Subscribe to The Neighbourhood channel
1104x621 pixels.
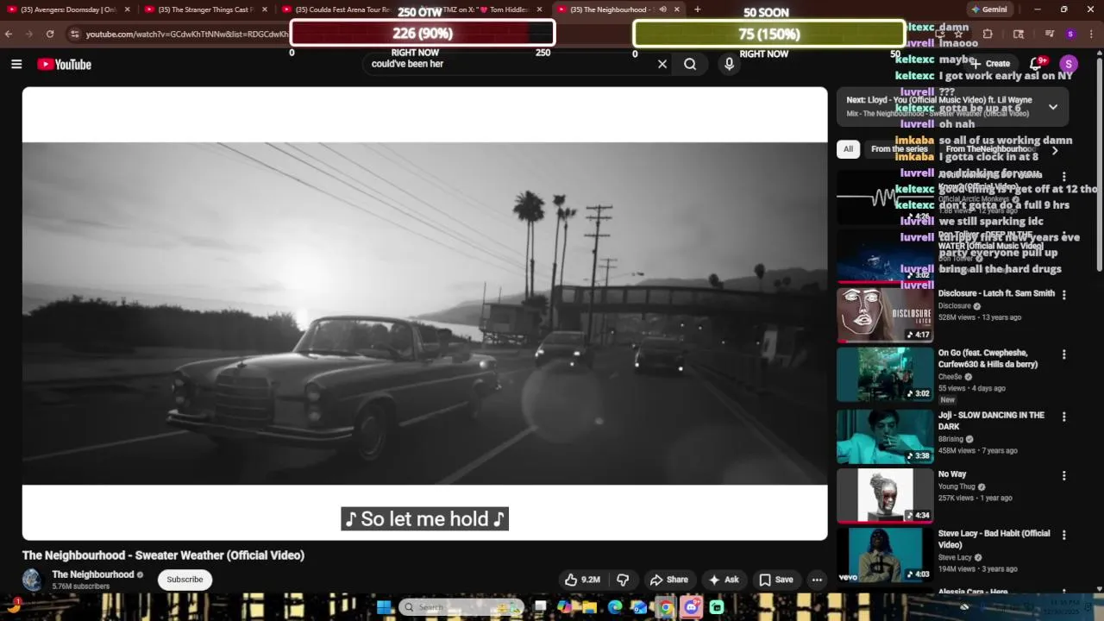185,580
